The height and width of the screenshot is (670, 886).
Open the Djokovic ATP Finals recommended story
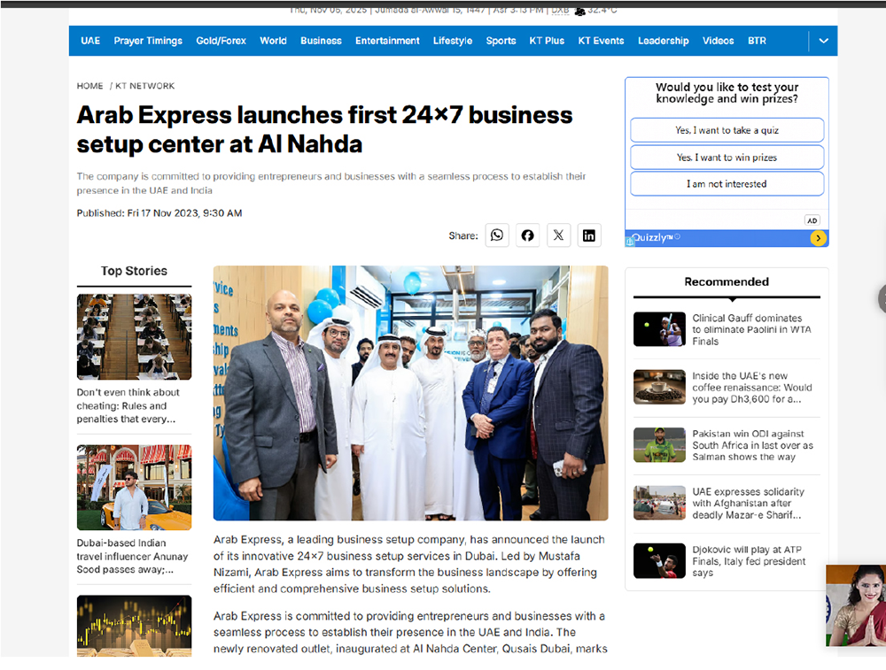[x=749, y=561]
